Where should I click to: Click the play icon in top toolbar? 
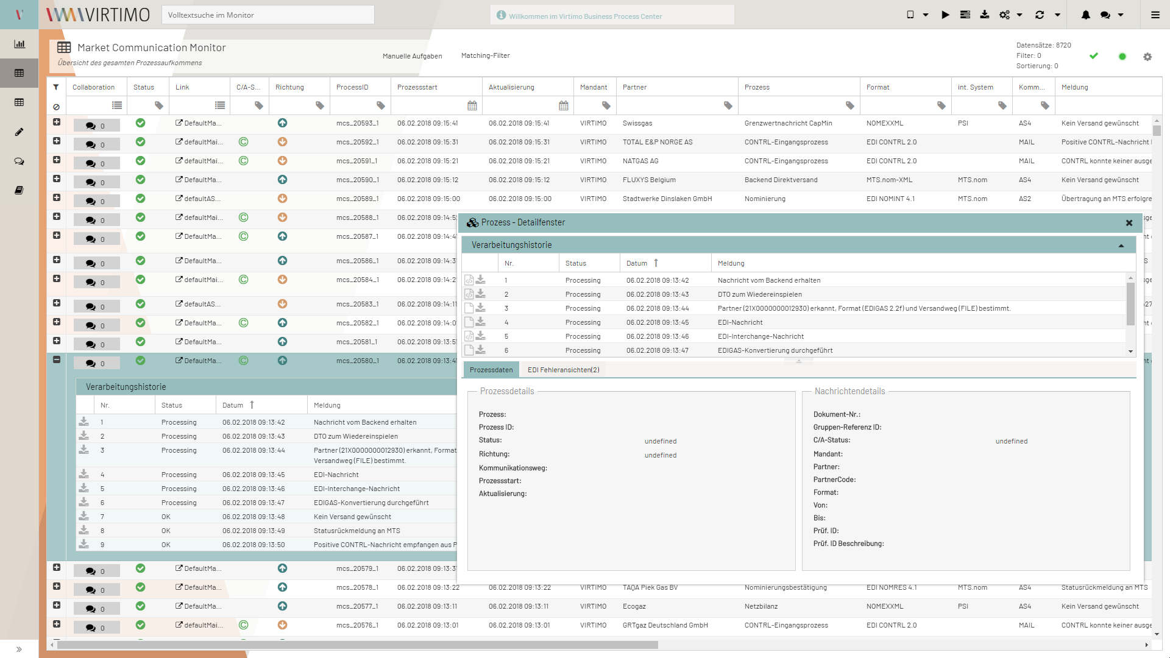click(x=945, y=15)
